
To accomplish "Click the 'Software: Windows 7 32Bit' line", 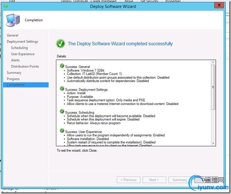I will (x=85, y=70).
